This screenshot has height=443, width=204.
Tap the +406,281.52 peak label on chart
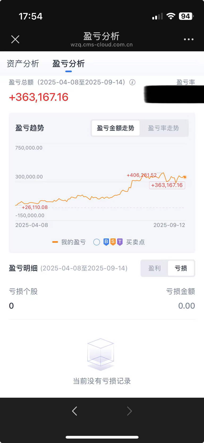tap(142, 175)
